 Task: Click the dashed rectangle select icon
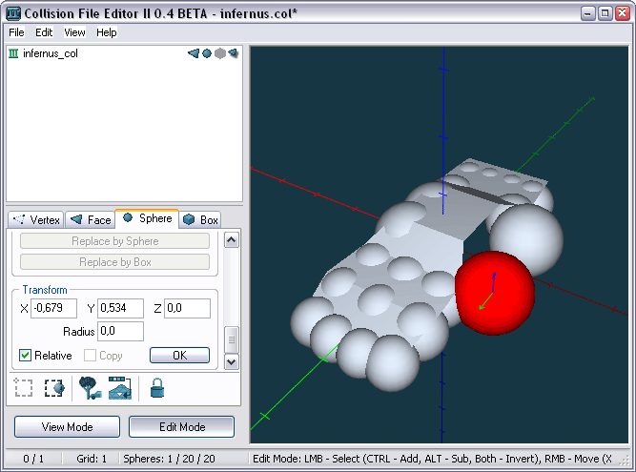[x=24, y=388]
